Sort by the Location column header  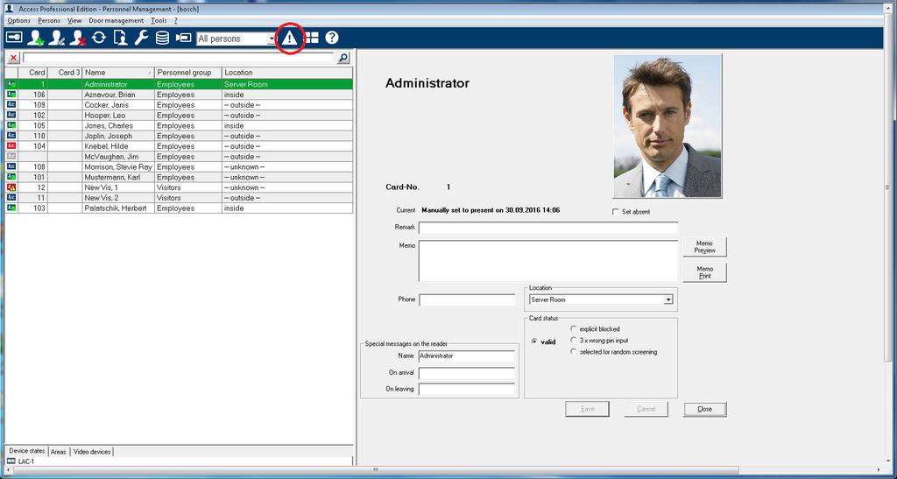pyautogui.click(x=287, y=73)
